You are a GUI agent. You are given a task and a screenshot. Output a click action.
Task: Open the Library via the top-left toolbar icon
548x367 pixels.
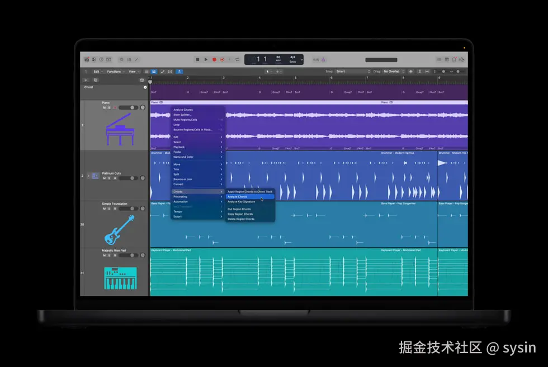(86, 59)
